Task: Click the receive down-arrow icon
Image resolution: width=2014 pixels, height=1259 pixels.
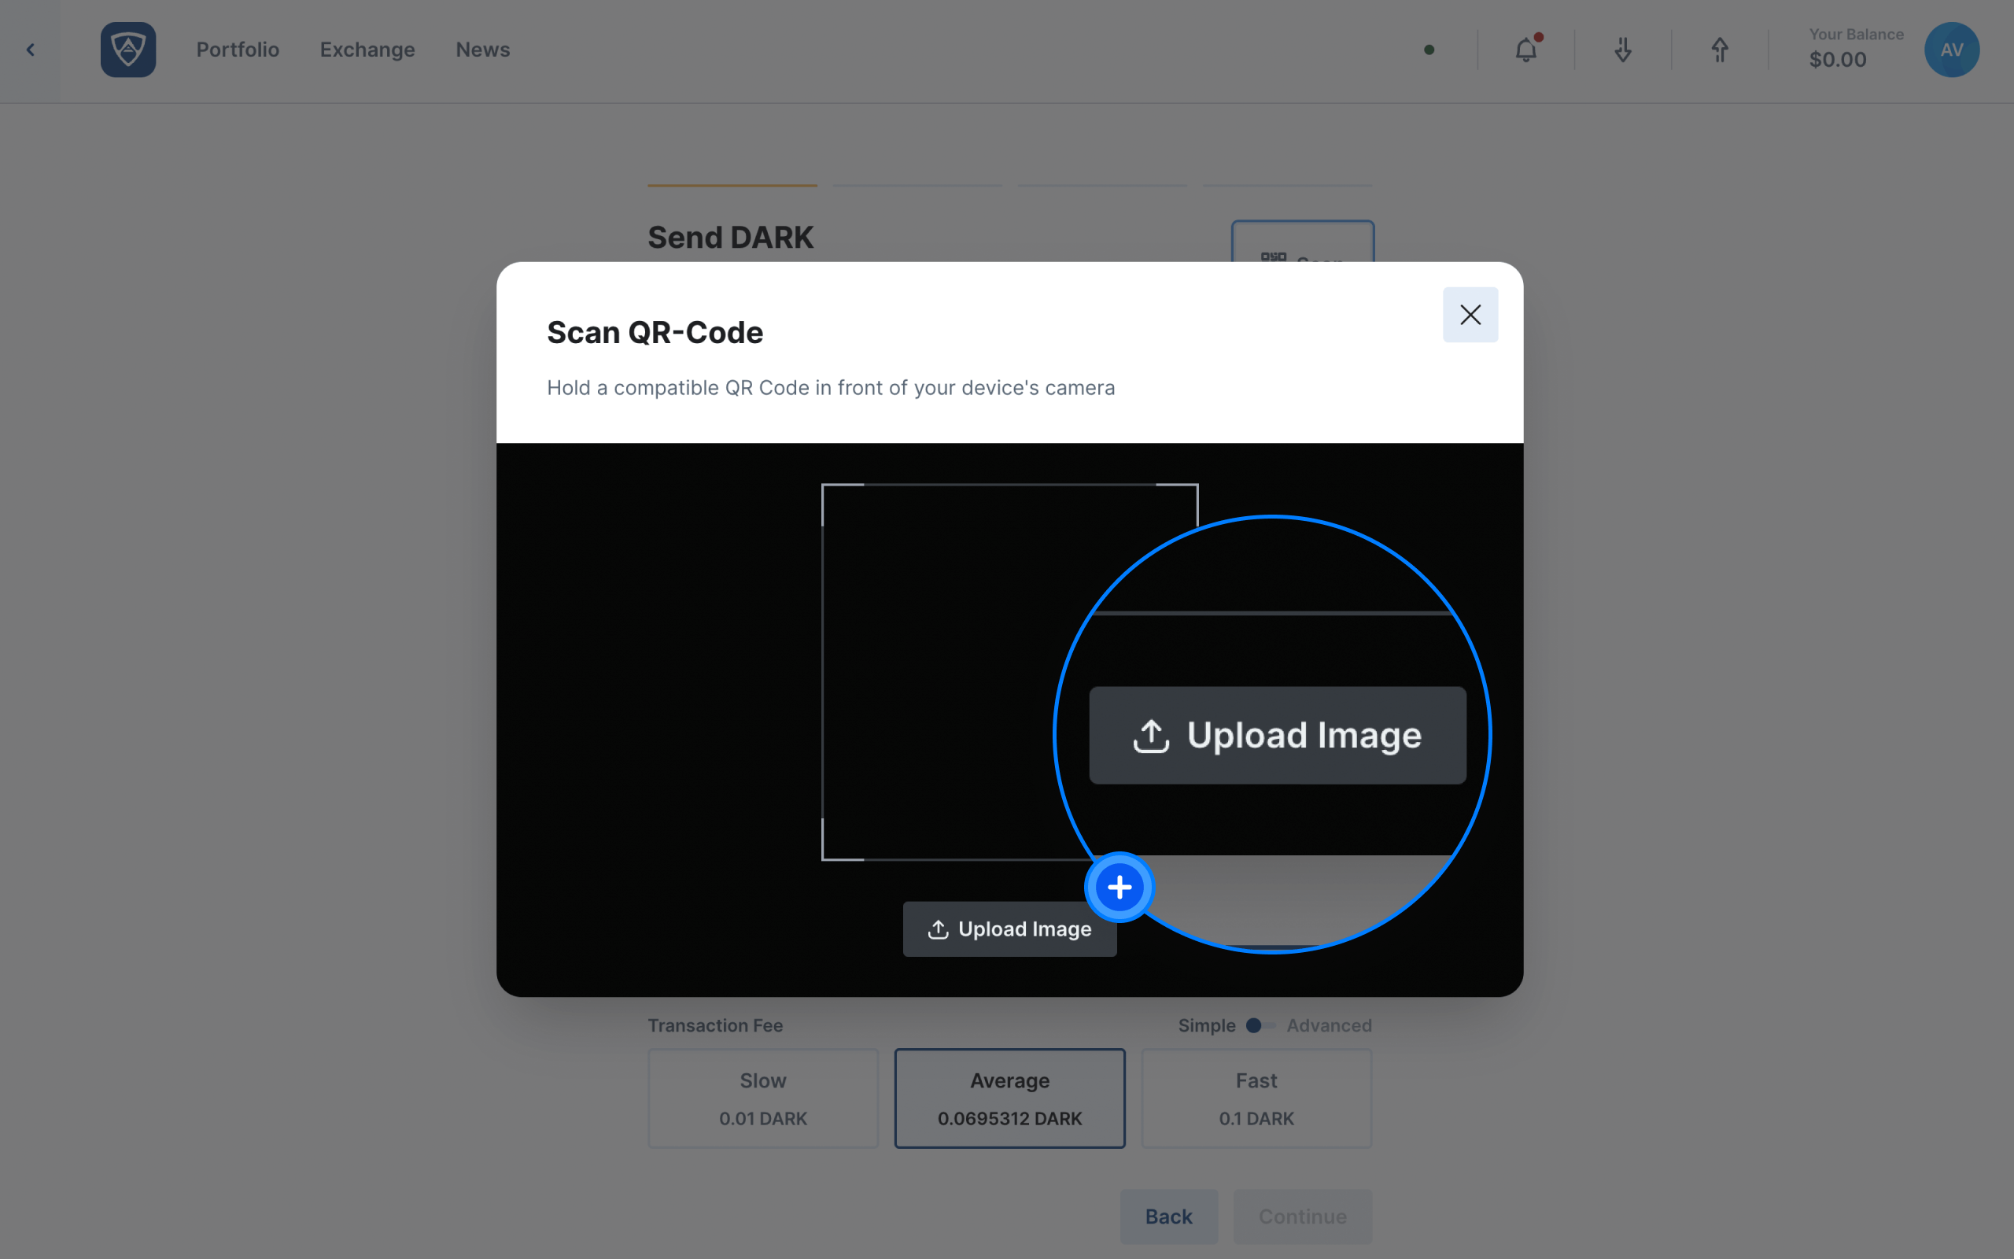Action: (1623, 50)
